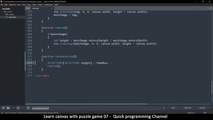Click line number 162 in the gutter
Image resolution: width=213 pixels, height=120 pixels.
30,28
